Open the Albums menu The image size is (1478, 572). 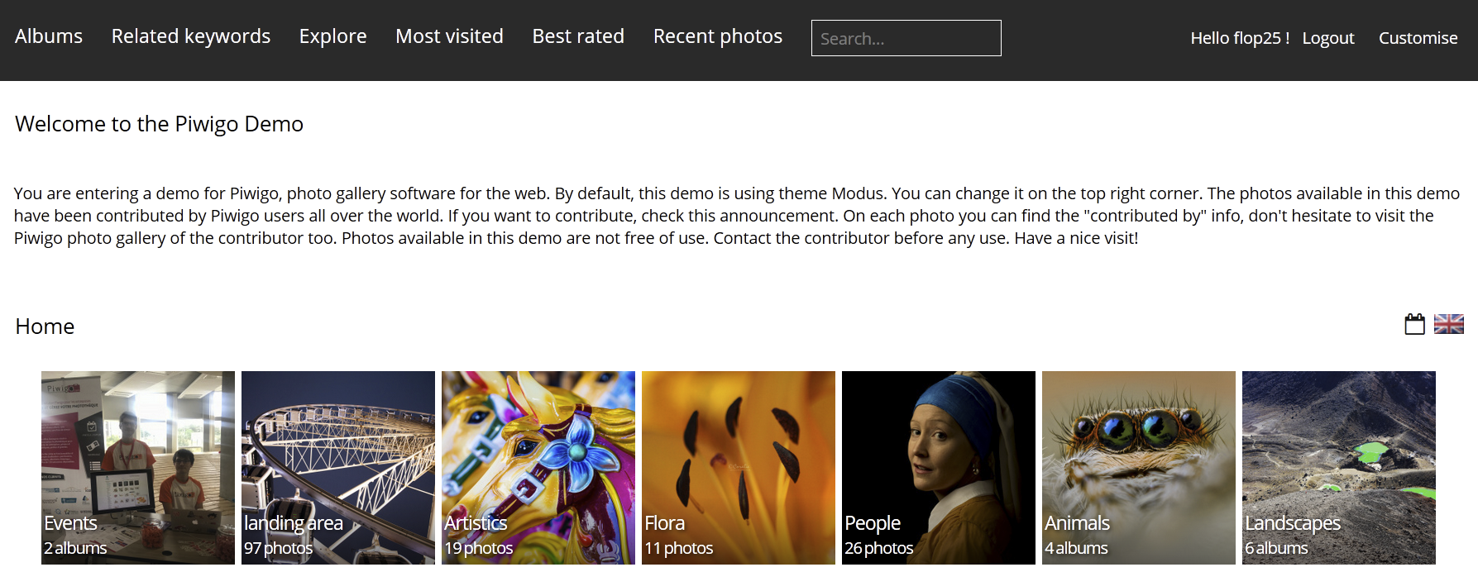[48, 36]
